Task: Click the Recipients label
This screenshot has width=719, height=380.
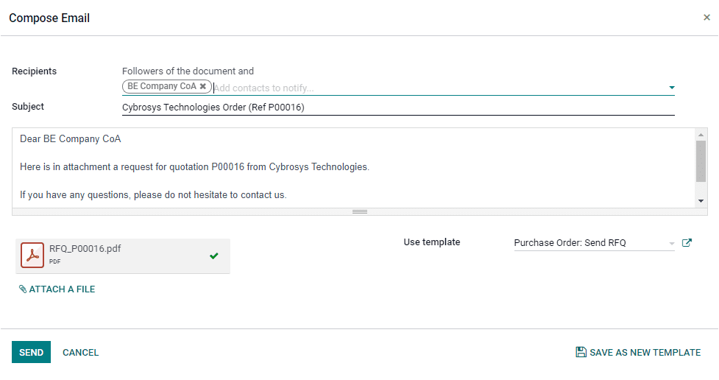Action: pyautogui.click(x=35, y=71)
